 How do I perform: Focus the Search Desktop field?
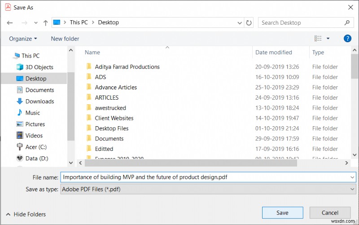[306, 23]
